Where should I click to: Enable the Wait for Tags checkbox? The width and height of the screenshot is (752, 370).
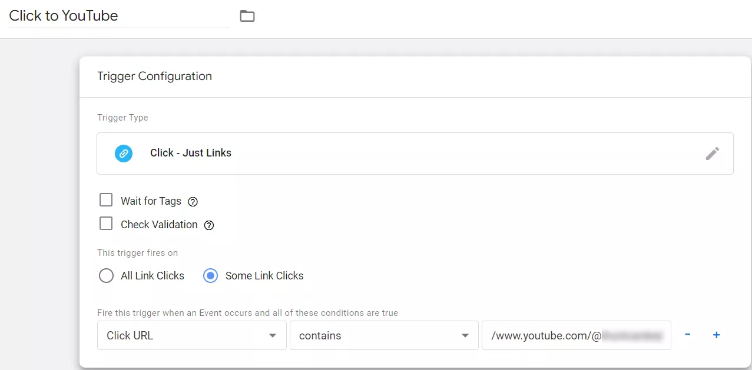tap(106, 200)
